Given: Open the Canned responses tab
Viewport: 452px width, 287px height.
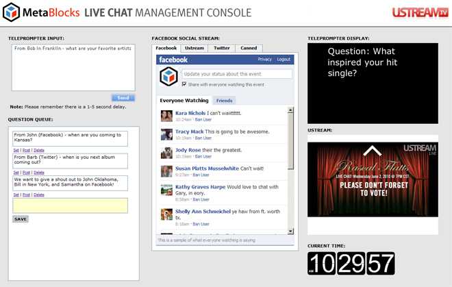Looking at the screenshot, I should (x=249, y=48).
